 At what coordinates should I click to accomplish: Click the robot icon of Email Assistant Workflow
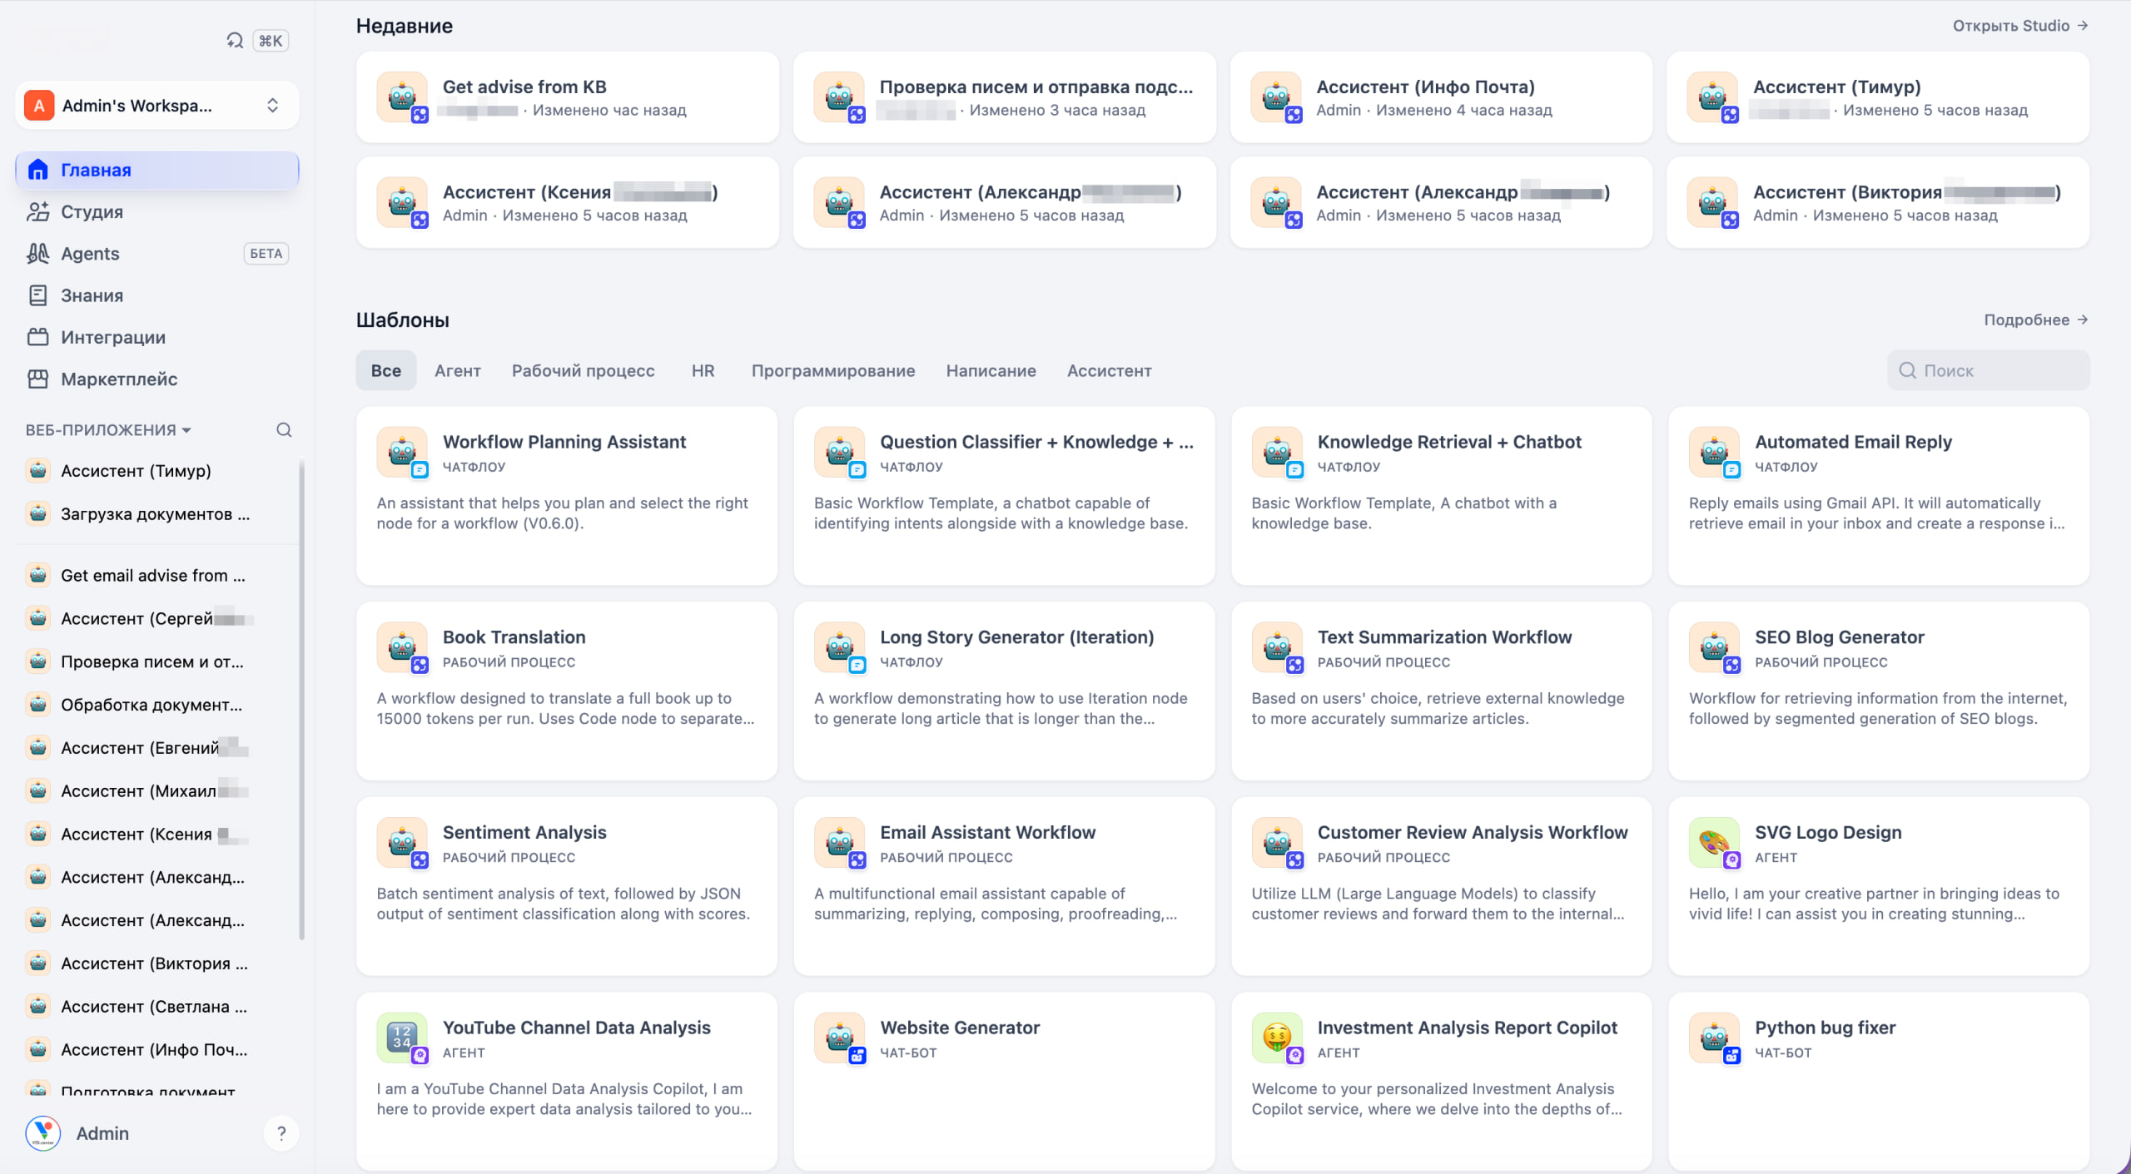[x=839, y=842]
